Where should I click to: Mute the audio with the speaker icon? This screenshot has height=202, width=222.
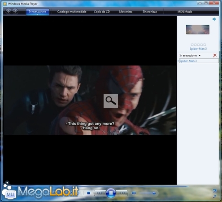pyautogui.click(x=134, y=193)
